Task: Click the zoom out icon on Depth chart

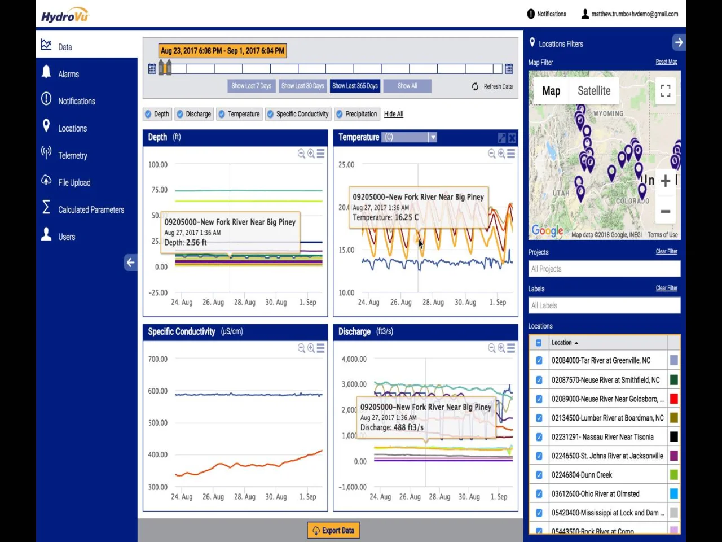Action: [301, 154]
